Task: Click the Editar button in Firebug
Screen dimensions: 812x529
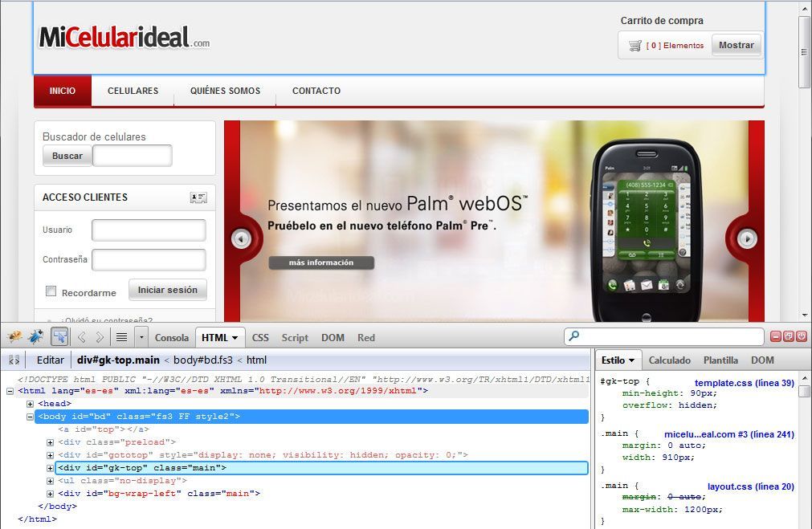Action: click(51, 360)
